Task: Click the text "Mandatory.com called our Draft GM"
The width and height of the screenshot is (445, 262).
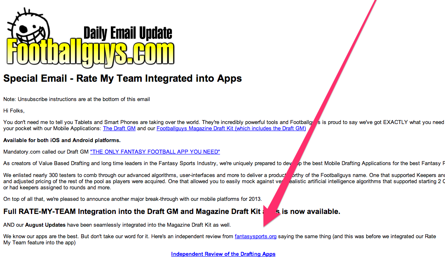Action: [x=46, y=152]
